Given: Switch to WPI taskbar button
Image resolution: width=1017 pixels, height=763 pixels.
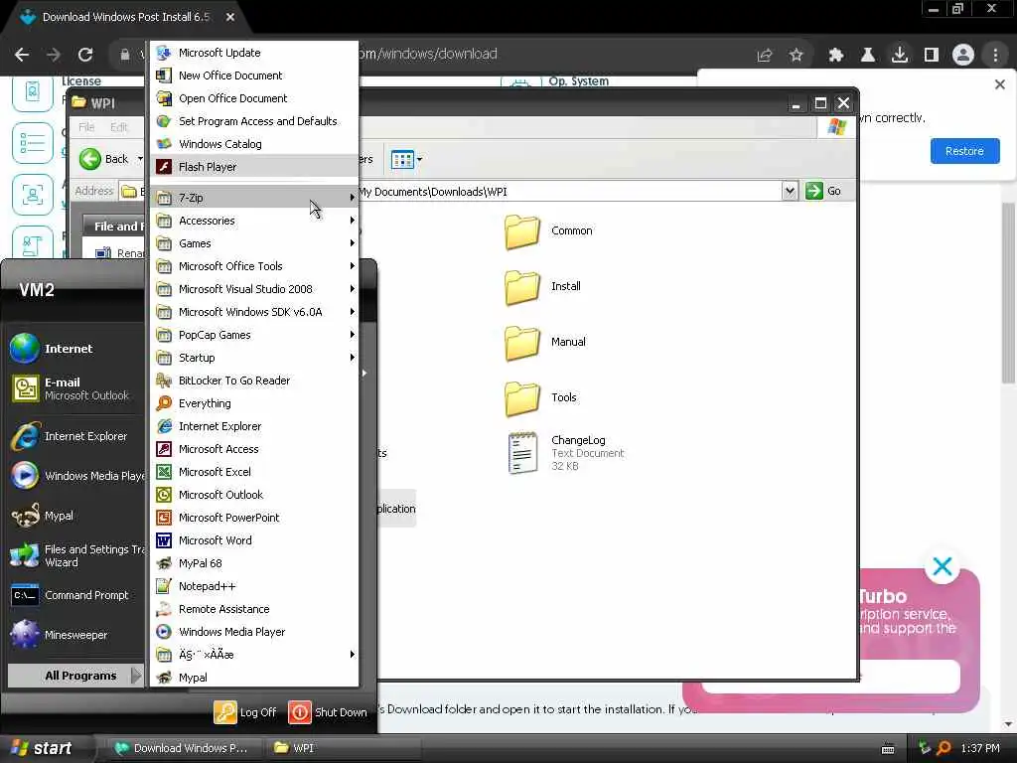Looking at the screenshot, I should pyautogui.click(x=344, y=748).
